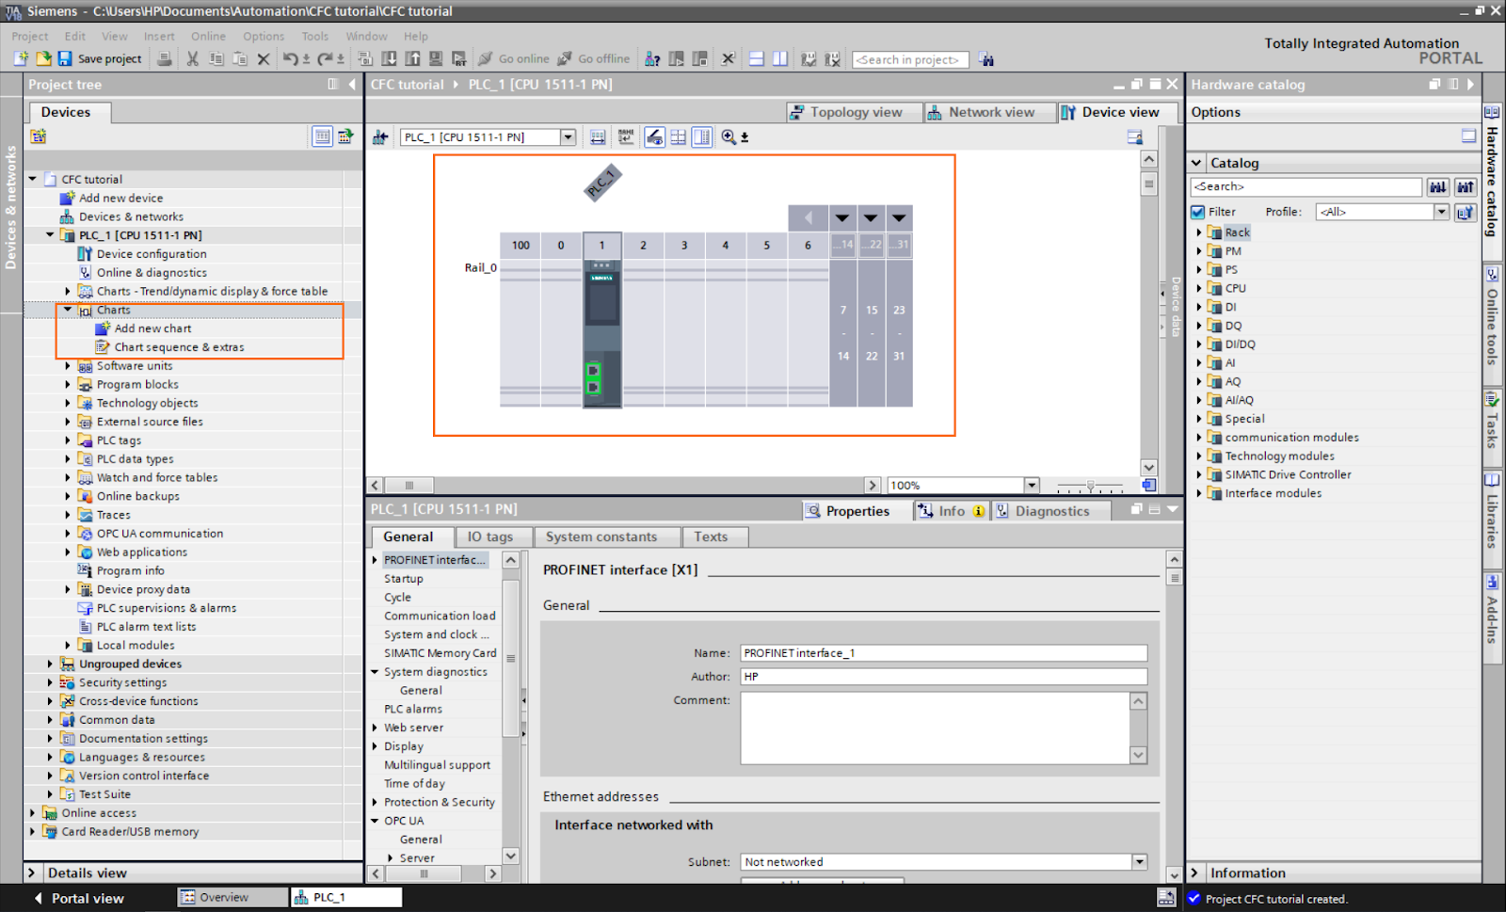Click the Libraries sidebar tab icon

[x=1492, y=478]
